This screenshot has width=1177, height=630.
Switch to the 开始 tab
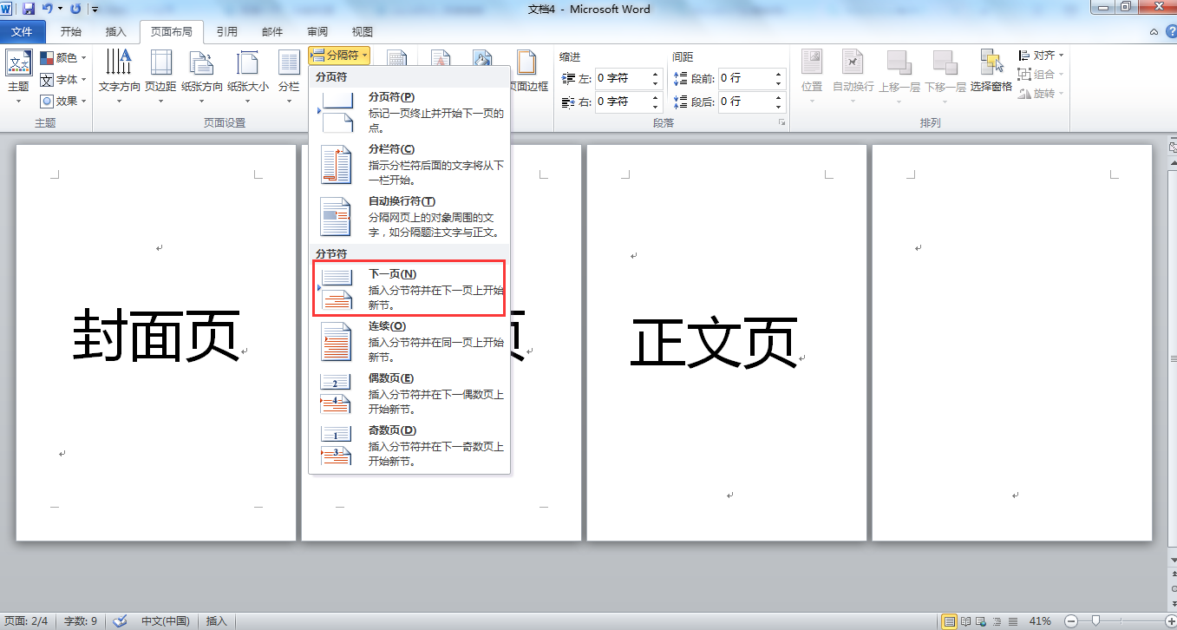(x=71, y=32)
